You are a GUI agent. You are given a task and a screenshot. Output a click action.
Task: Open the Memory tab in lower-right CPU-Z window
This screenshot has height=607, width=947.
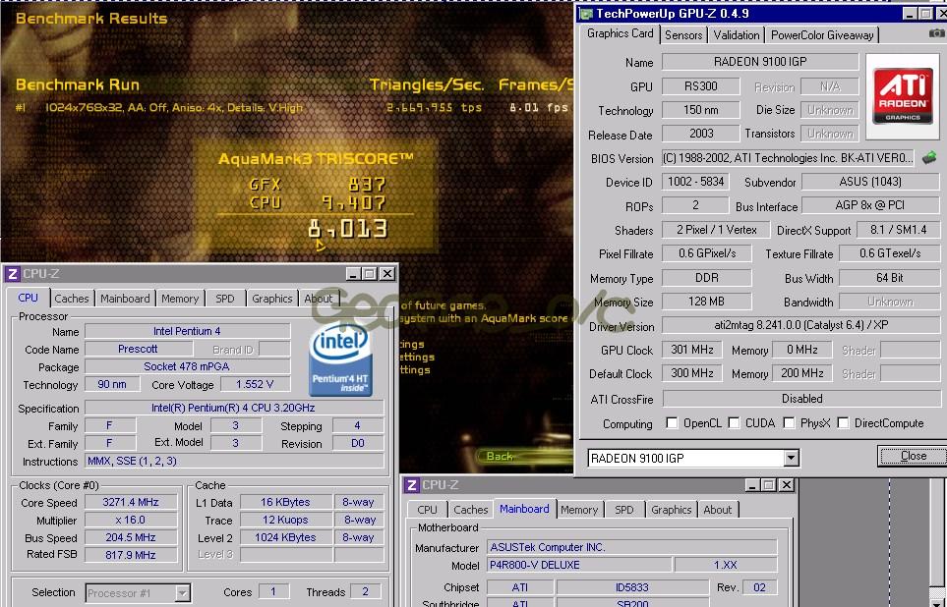[x=578, y=510]
